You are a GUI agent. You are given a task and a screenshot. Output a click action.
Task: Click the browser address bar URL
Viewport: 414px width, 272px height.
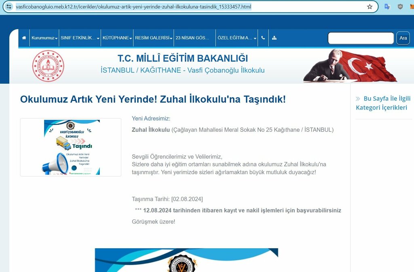[x=133, y=7]
